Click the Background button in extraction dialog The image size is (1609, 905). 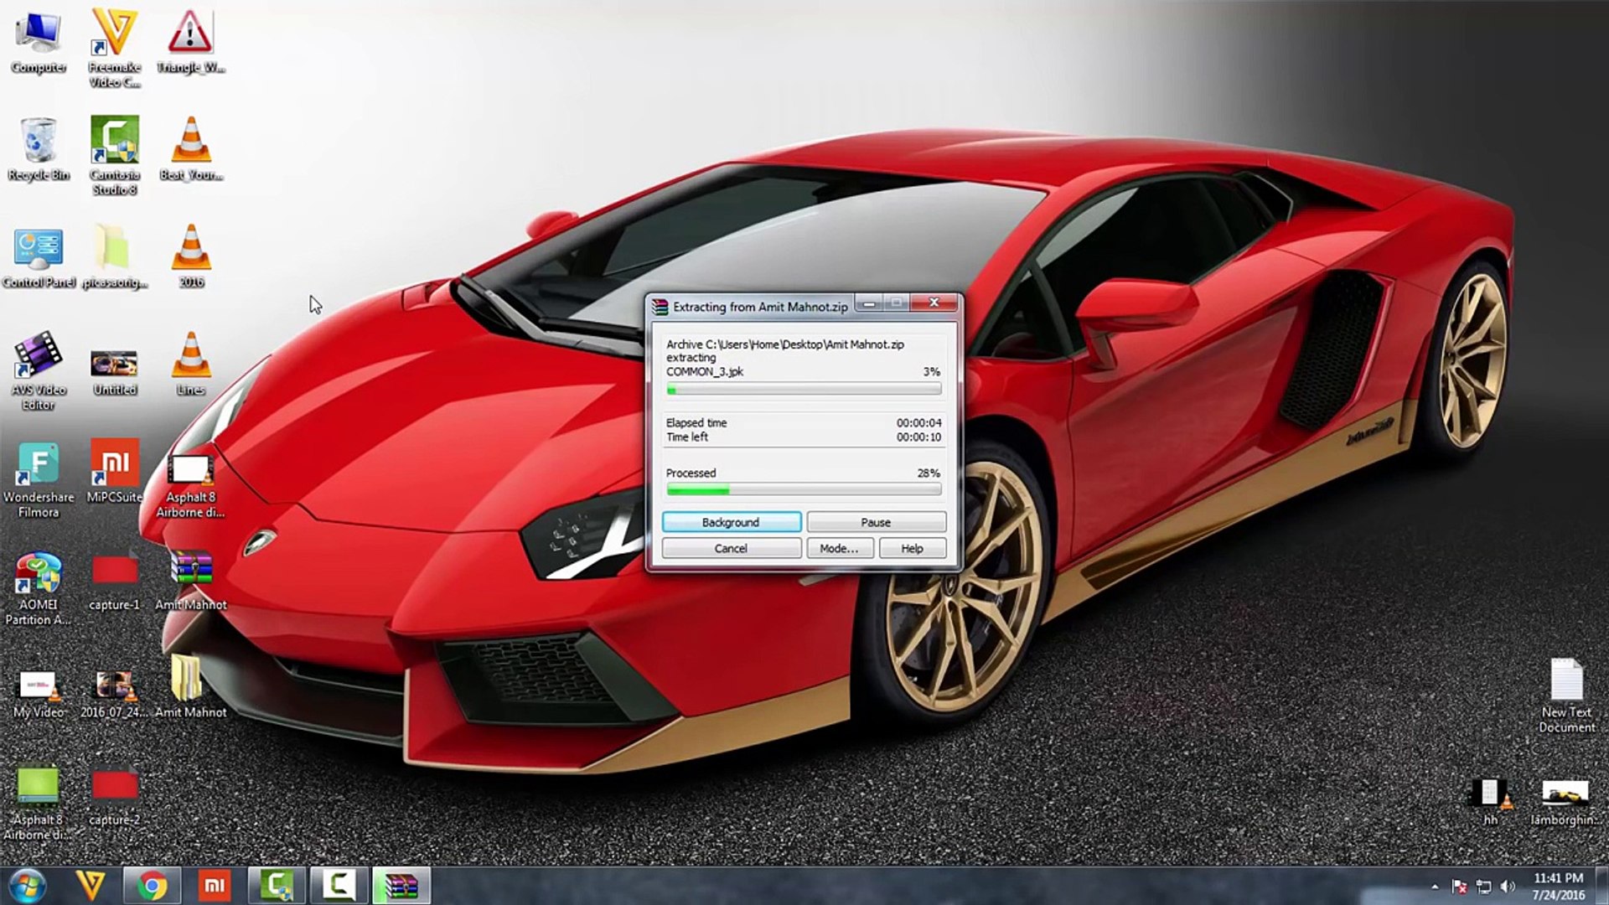[731, 522]
